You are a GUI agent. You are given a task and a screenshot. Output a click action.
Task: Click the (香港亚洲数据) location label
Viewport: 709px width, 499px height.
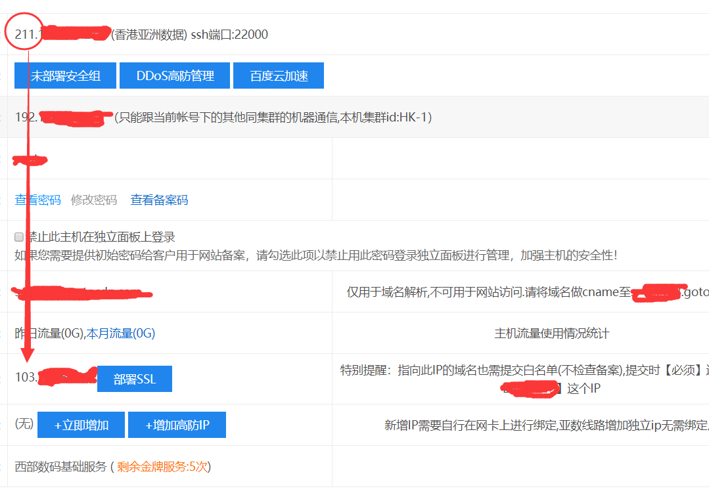pyautogui.click(x=149, y=34)
